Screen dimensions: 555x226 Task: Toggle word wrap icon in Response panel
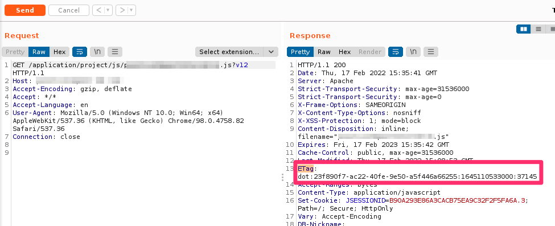[x=396, y=52]
